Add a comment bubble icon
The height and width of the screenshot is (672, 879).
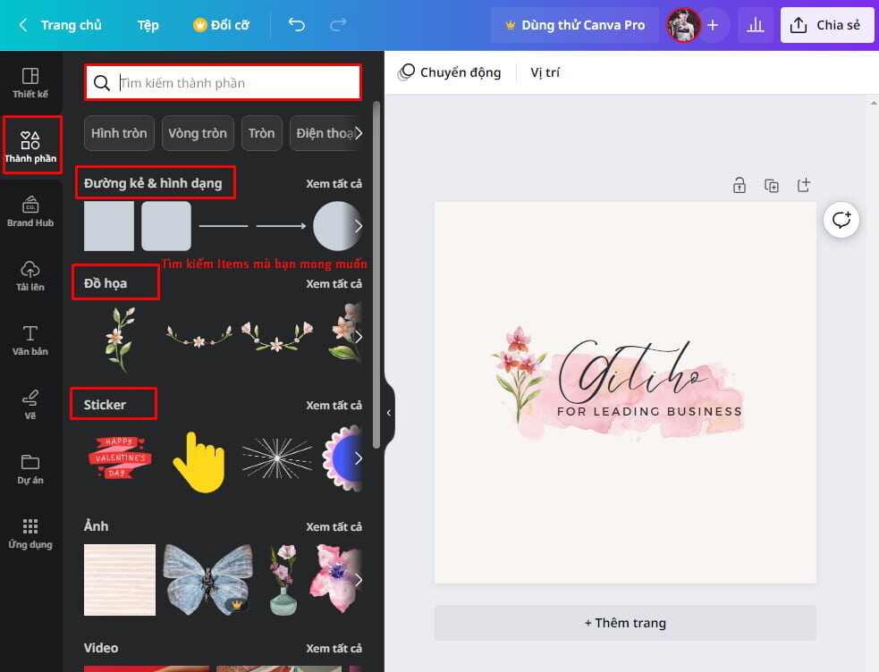(841, 220)
